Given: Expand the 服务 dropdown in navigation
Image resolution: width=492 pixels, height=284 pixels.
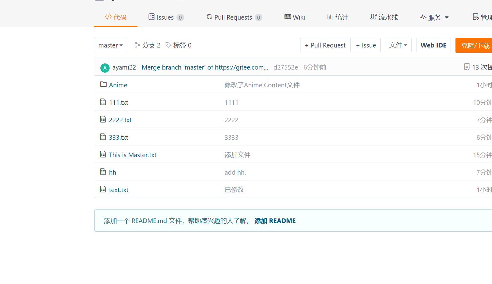Looking at the screenshot, I should pos(434,17).
